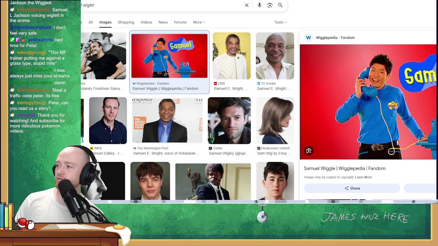Click chat username 'yellheahtris'
The height and width of the screenshot is (246, 438).
coord(40,40)
